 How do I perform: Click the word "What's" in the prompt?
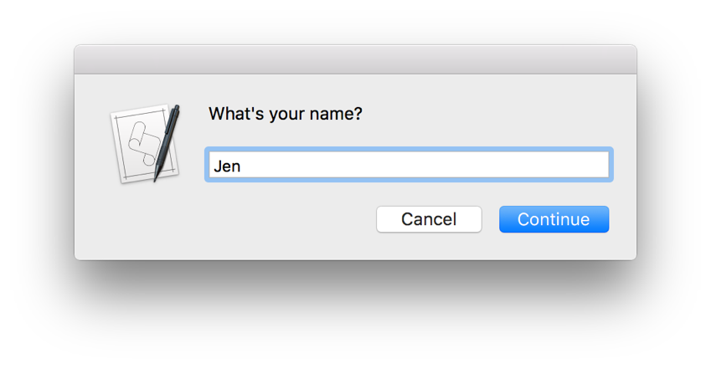236,113
